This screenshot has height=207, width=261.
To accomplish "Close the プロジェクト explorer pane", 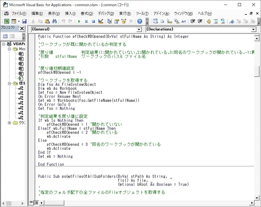I will coord(22,29).
